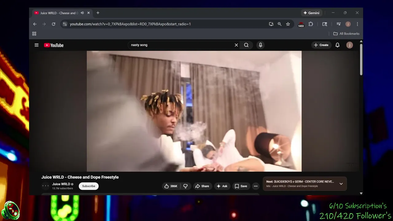The width and height of the screenshot is (393, 221).
Task: Open Juice WRLD channel avatar
Action: [45, 186]
